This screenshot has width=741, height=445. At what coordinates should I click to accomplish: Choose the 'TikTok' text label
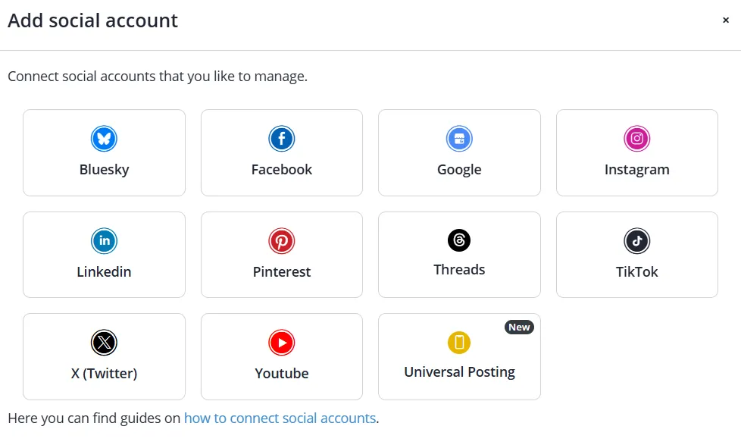(x=637, y=271)
